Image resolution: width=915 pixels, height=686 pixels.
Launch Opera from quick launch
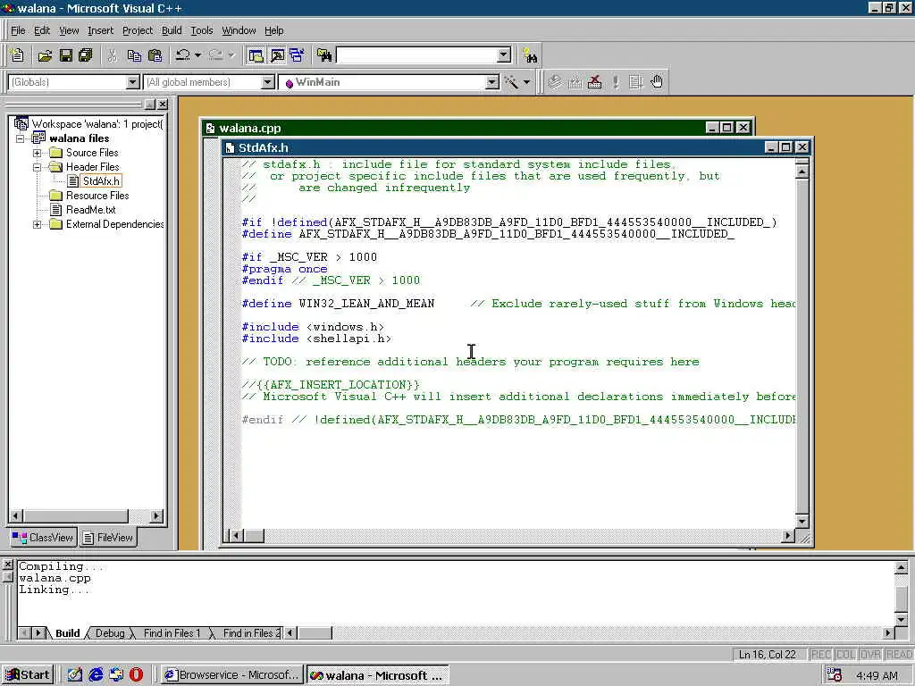click(136, 675)
